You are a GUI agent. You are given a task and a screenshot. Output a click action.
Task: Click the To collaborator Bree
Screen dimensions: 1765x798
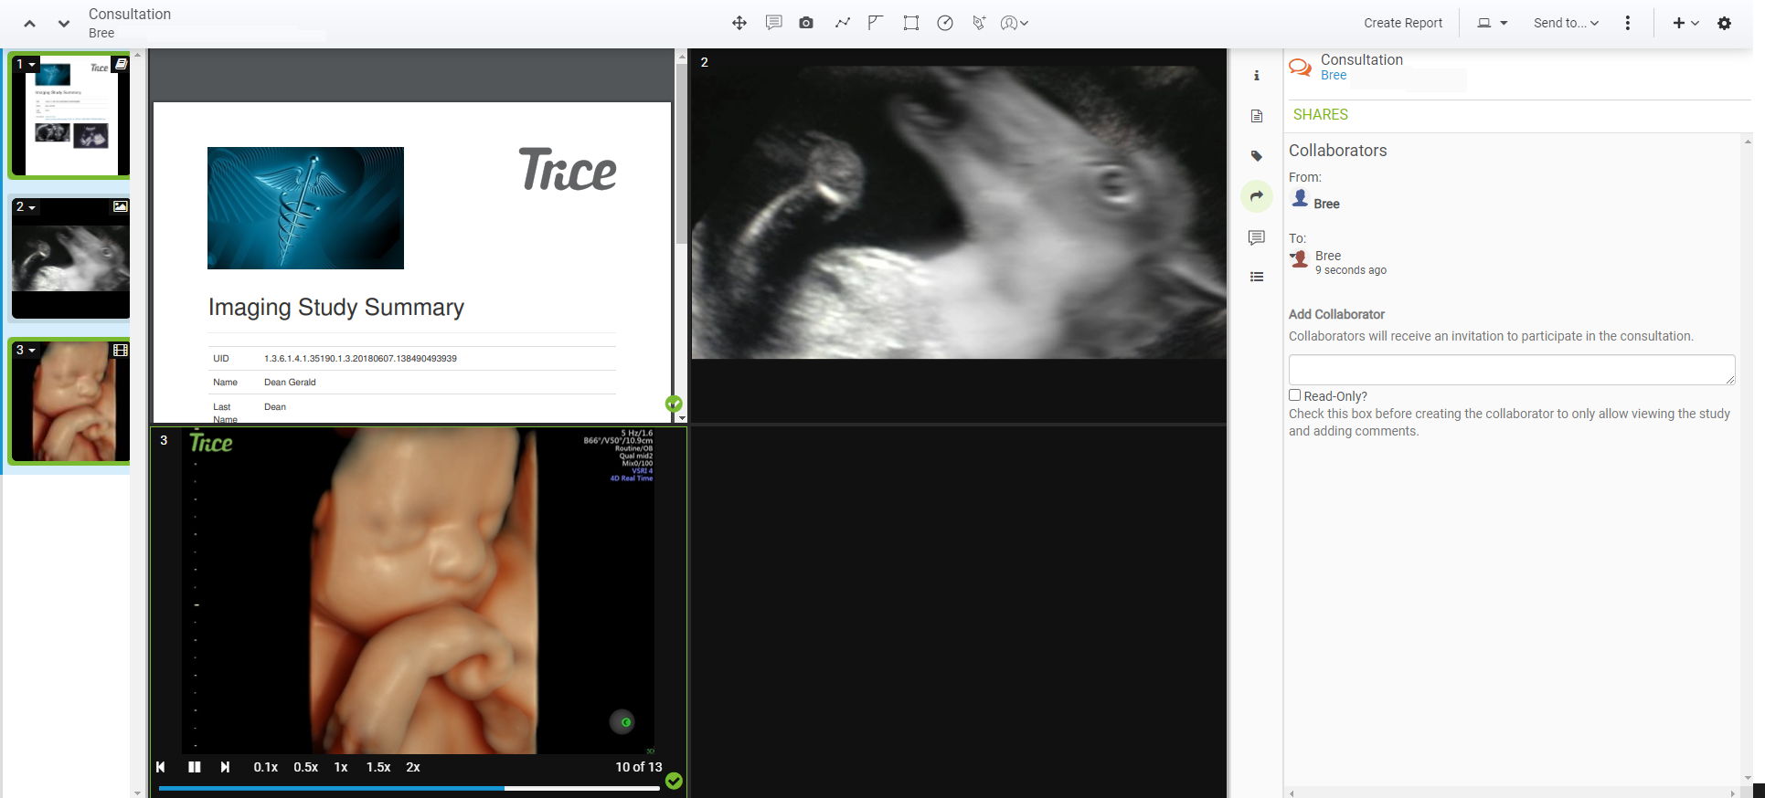pyautogui.click(x=1328, y=256)
